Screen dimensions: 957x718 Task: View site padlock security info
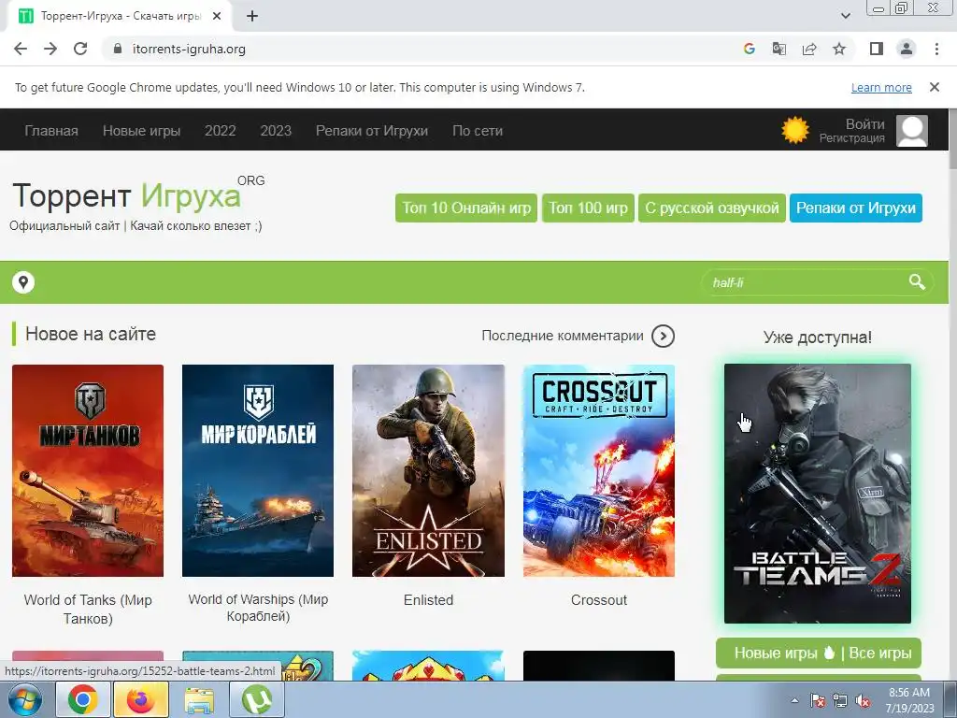click(118, 49)
